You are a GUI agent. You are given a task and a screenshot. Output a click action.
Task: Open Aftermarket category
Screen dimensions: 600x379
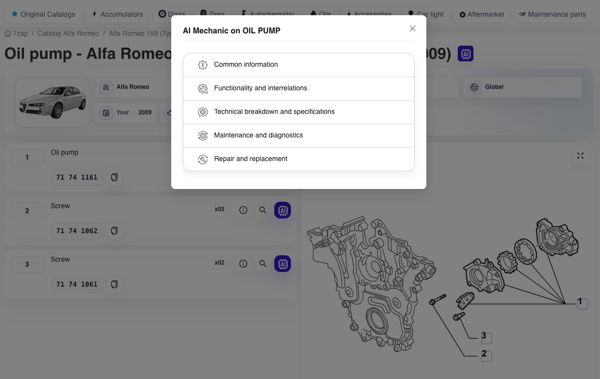(x=481, y=14)
